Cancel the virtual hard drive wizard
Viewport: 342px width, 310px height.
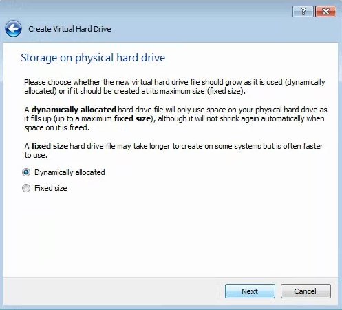pos(306,291)
